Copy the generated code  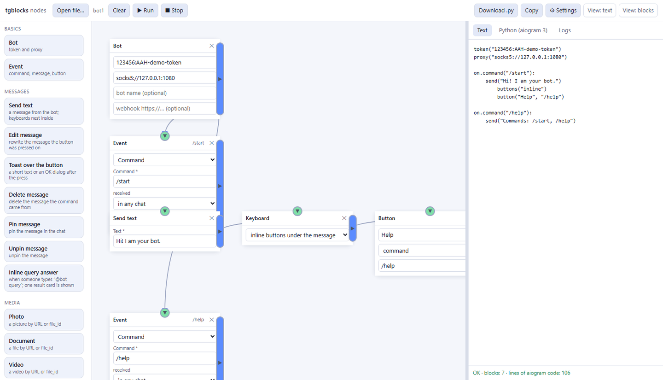(x=532, y=11)
